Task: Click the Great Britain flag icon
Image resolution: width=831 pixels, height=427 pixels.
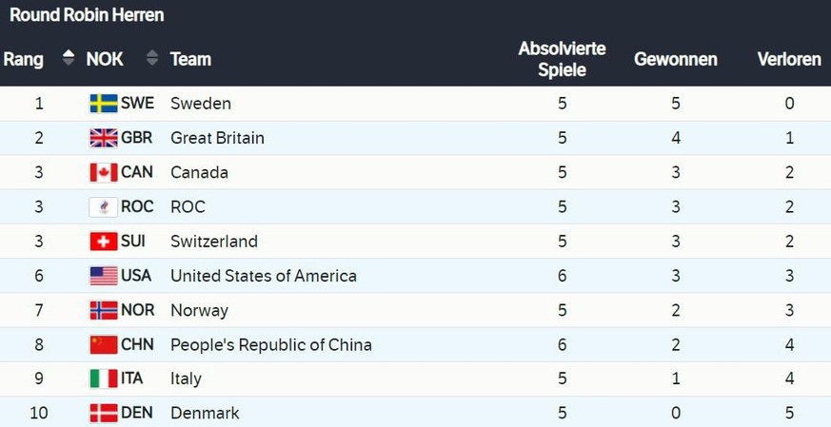Action: 104,138
